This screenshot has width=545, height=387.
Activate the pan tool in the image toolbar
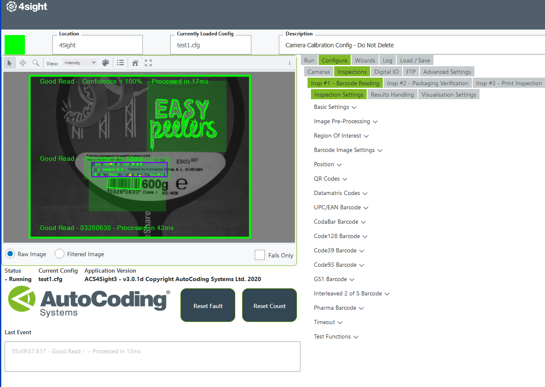[x=23, y=62]
